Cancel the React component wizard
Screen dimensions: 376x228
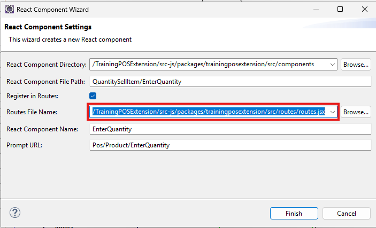pos(346,213)
